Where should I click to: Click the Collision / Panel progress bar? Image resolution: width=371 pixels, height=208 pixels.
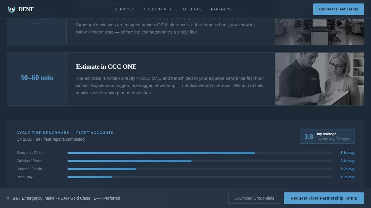(199, 161)
